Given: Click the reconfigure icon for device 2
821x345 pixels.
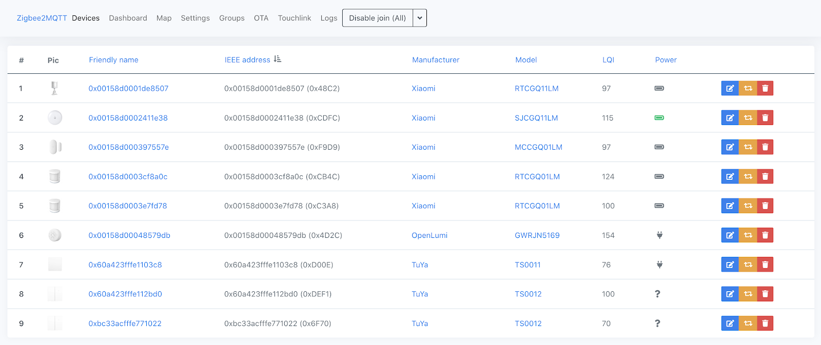Looking at the screenshot, I should click(748, 118).
